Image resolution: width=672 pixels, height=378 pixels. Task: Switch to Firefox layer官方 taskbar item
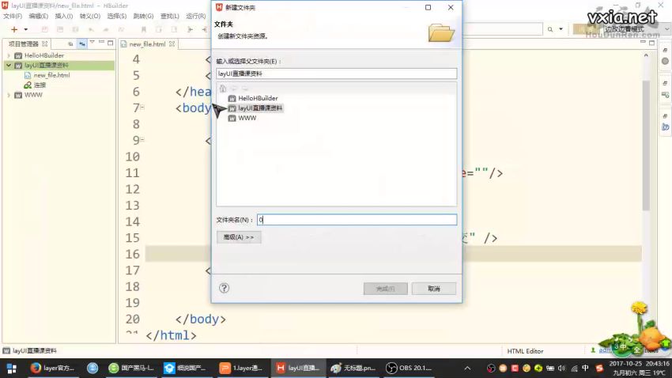53,369
